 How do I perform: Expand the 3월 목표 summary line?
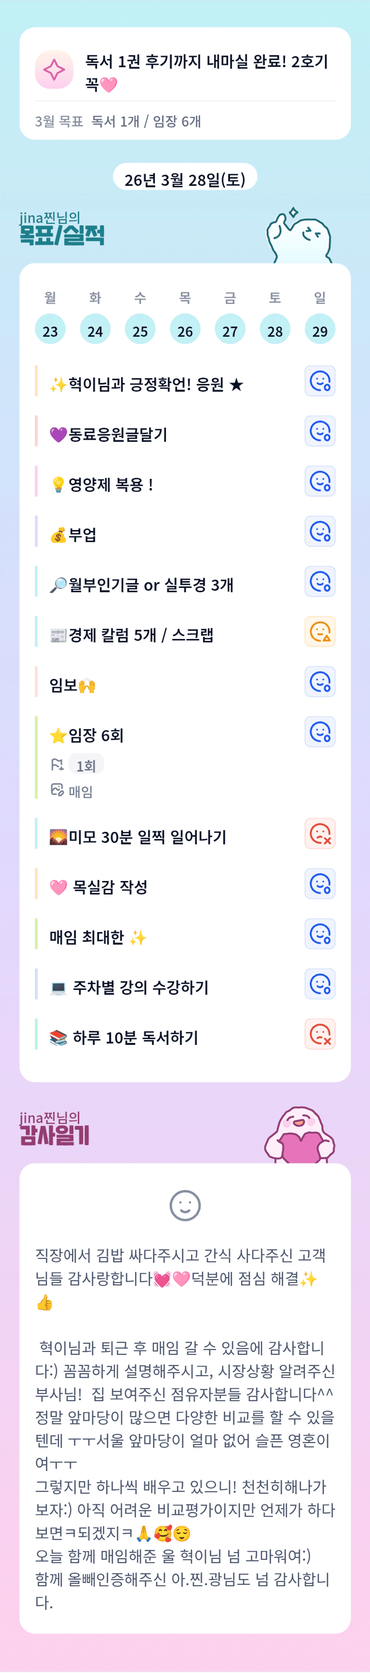pos(118,121)
